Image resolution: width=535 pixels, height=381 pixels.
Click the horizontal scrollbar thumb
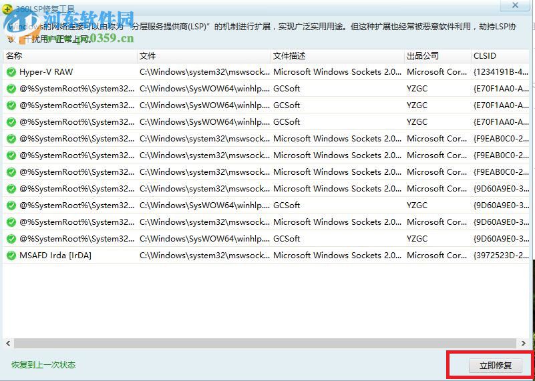coord(265,343)
